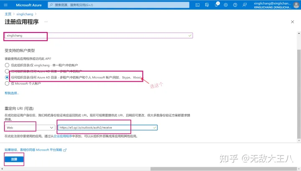Go to 主页 in the breadcrumb
Viewport: 301px width, 171px height.
point(8,14)
